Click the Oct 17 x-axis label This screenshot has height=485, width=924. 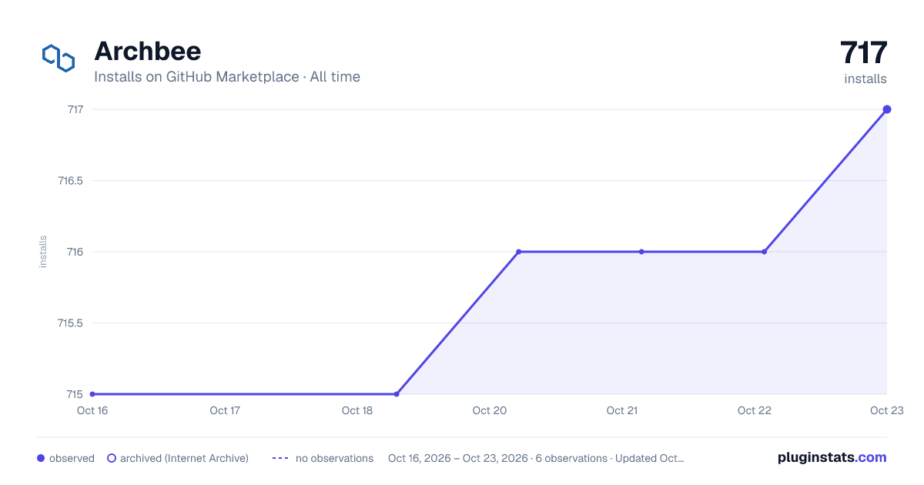pyautogui.click(x=225, y=410)
